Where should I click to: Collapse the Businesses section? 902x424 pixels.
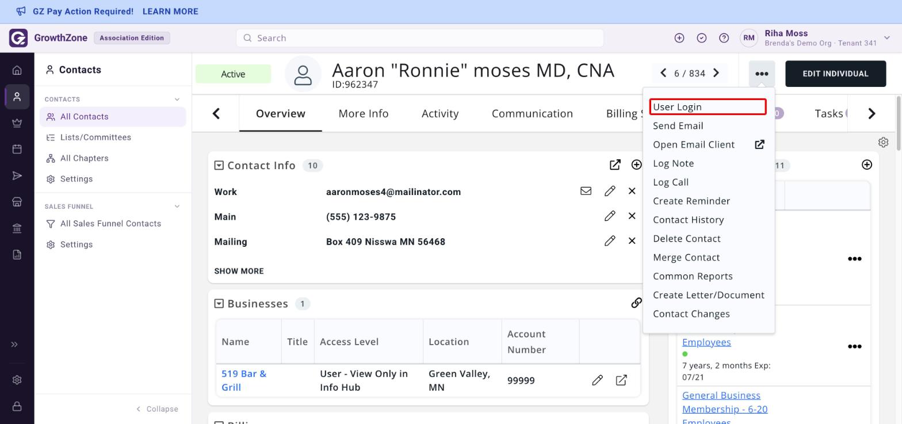[x=219, y=304]
